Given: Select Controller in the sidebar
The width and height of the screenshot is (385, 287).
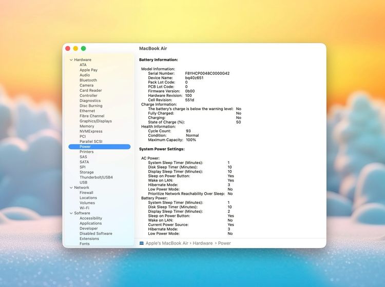Looking at the screenshot, I should click(x=88, y=96).
